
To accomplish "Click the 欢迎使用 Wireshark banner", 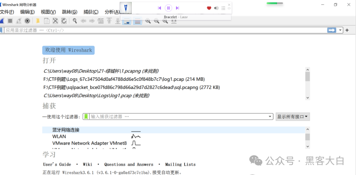I will click(x=69, y=50).
